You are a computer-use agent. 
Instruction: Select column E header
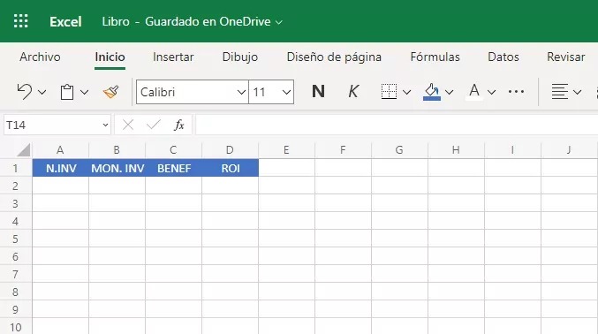[x=286, y=150]
